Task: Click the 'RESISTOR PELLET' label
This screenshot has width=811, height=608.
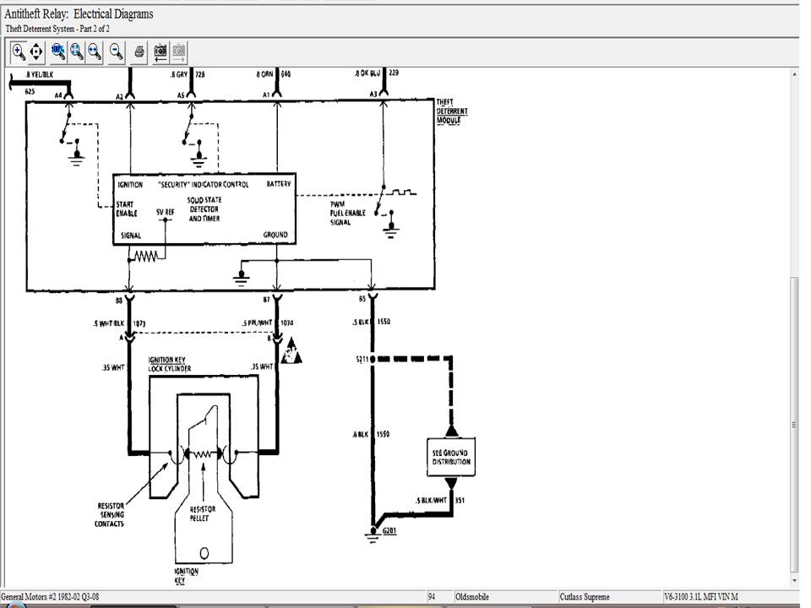Action: coord(202,513)
